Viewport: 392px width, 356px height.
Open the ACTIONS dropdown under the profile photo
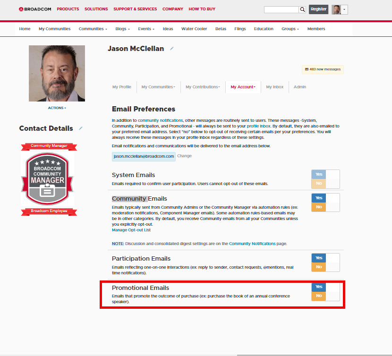tap(57, 108)
